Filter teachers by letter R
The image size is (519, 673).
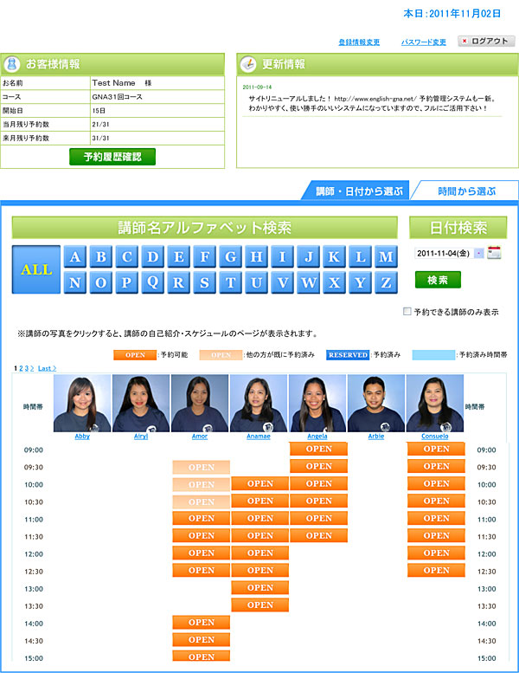(179, 282)
